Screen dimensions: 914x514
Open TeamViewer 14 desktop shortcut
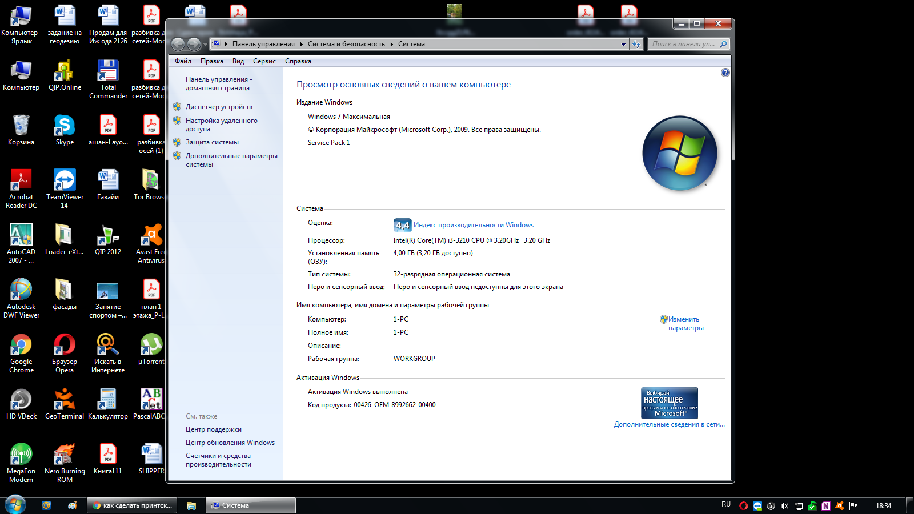click(65, 189)
